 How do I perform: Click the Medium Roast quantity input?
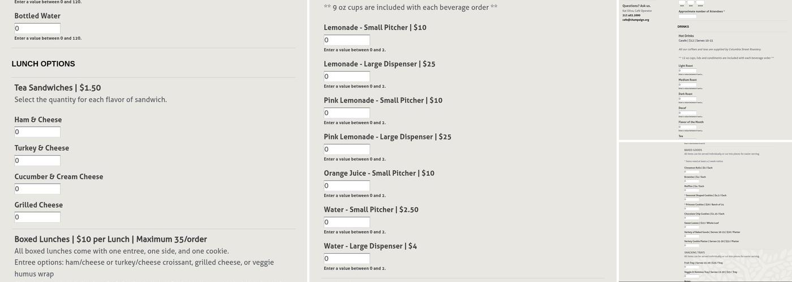click(x=687, y=85)
